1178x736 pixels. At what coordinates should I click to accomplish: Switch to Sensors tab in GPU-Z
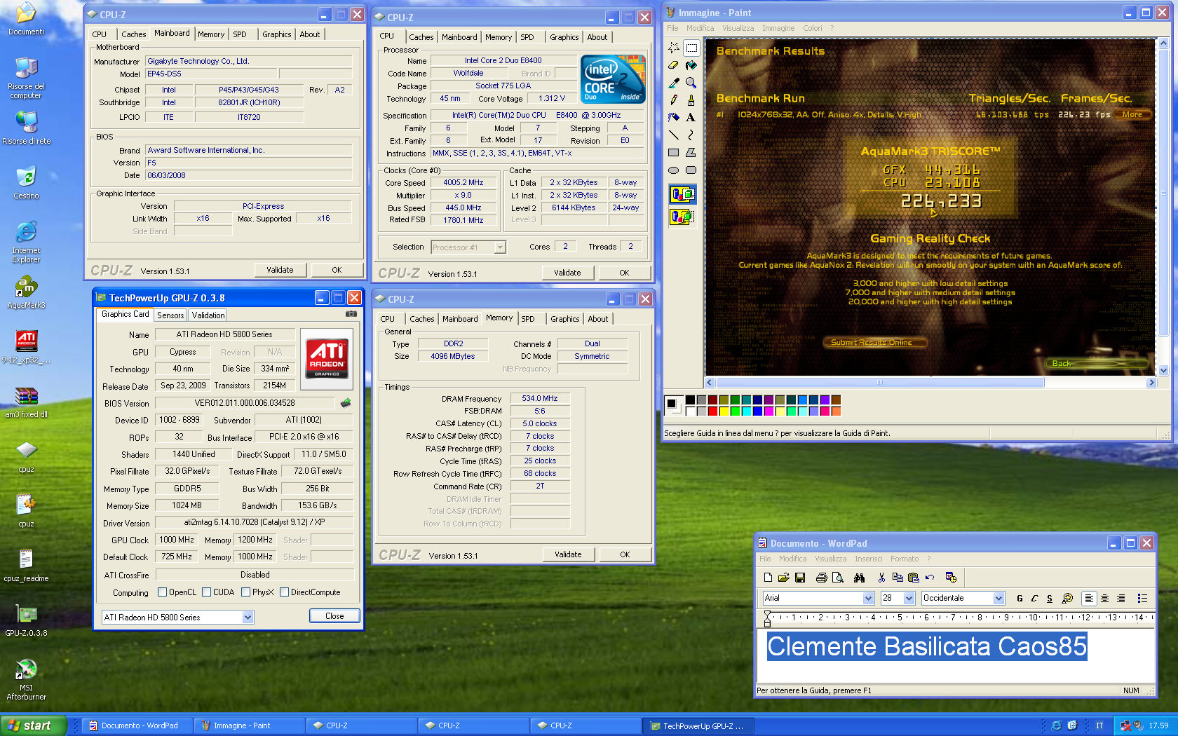[170, 315]
